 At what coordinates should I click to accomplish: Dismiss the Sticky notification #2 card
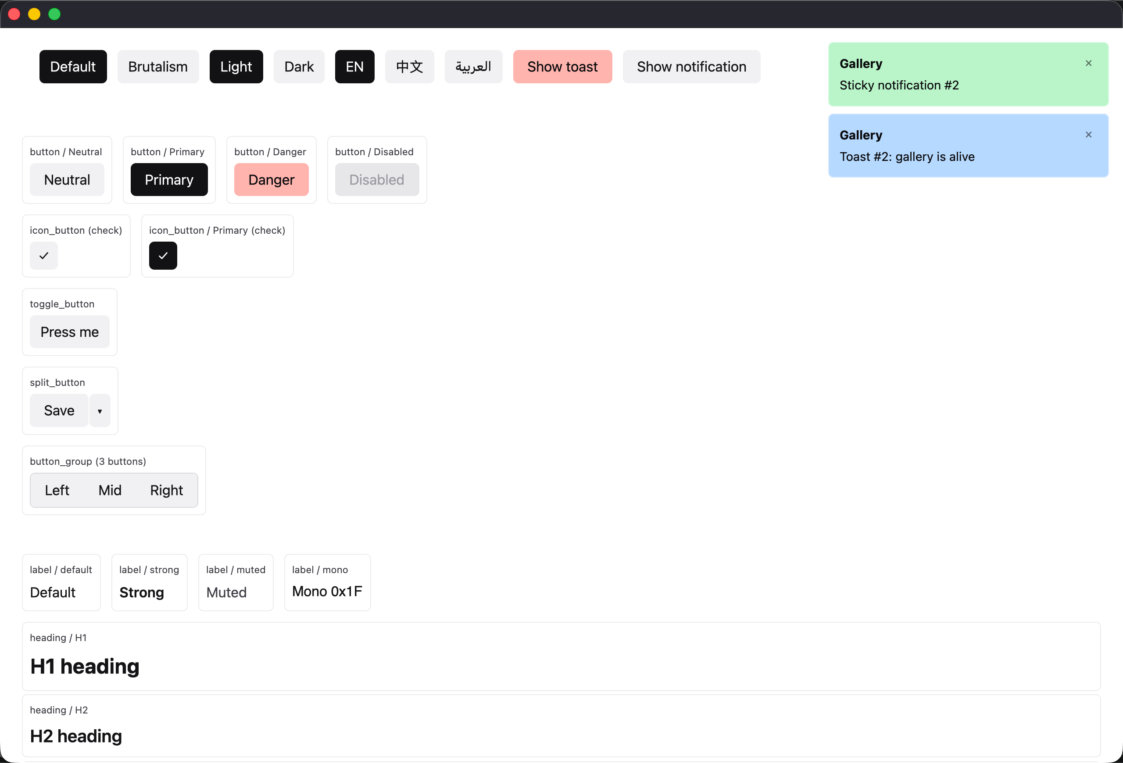point(1088,63)
